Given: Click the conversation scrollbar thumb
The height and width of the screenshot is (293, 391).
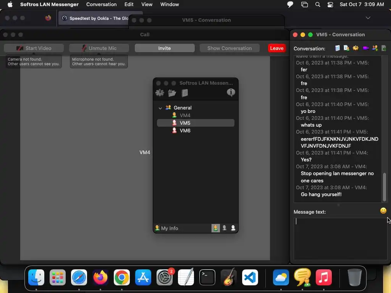Looking at the screenshot, I should (384, 187).
